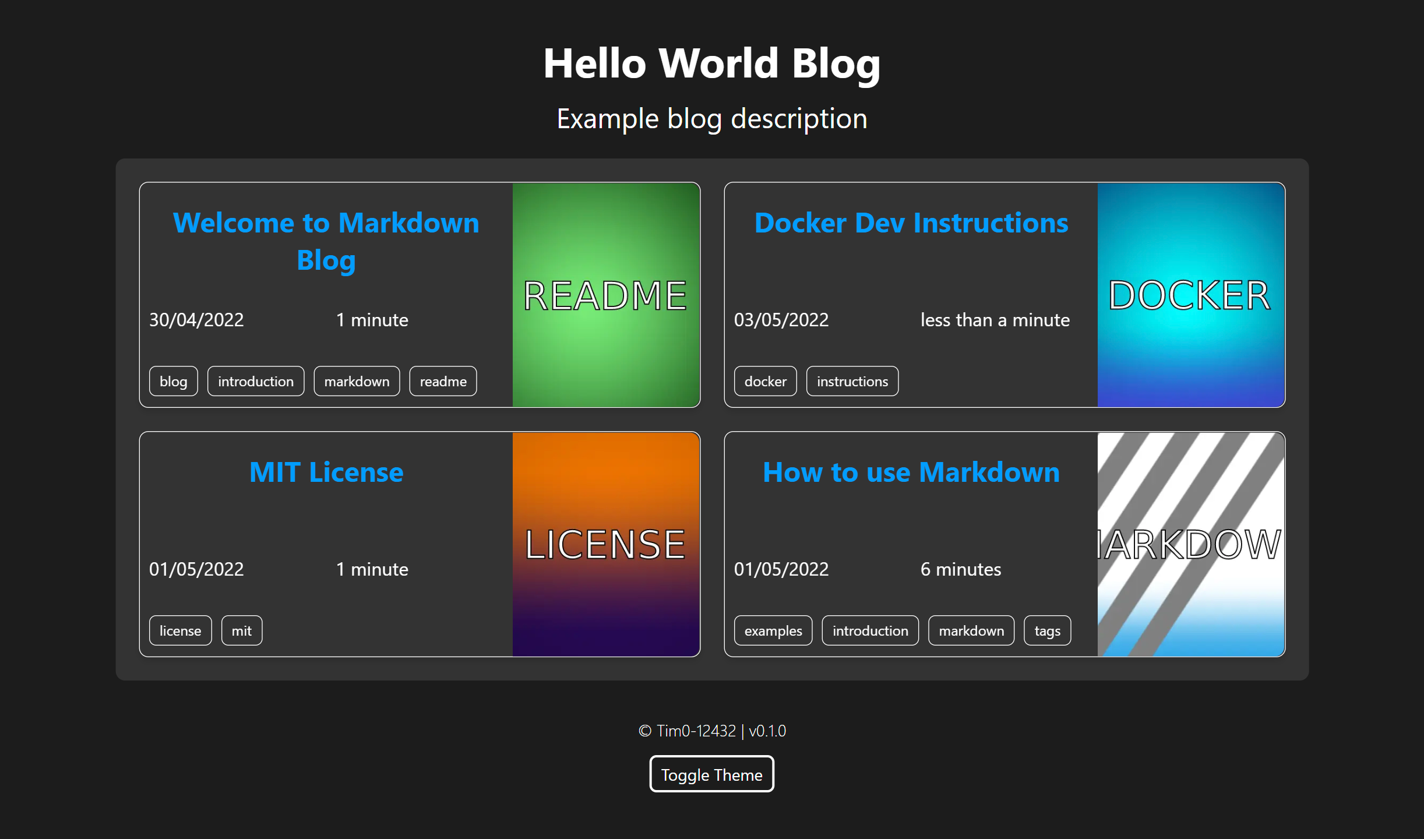Open the README green thumbnail image
The image size is (1424, 839).
[x=606, y=295]
